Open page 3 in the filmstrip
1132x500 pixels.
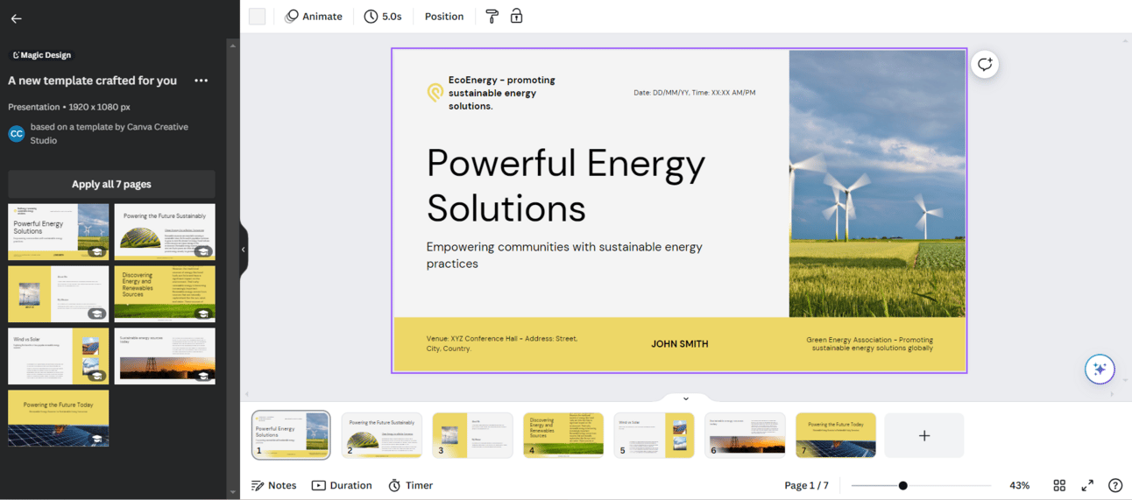(472, 435)
